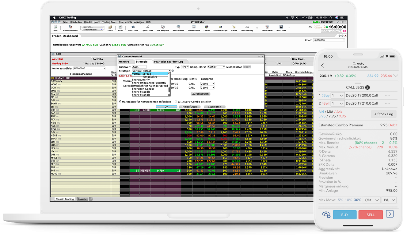Screen dimensions: 407x235
Task: Open the Chart tool
Action: (120, 28)
